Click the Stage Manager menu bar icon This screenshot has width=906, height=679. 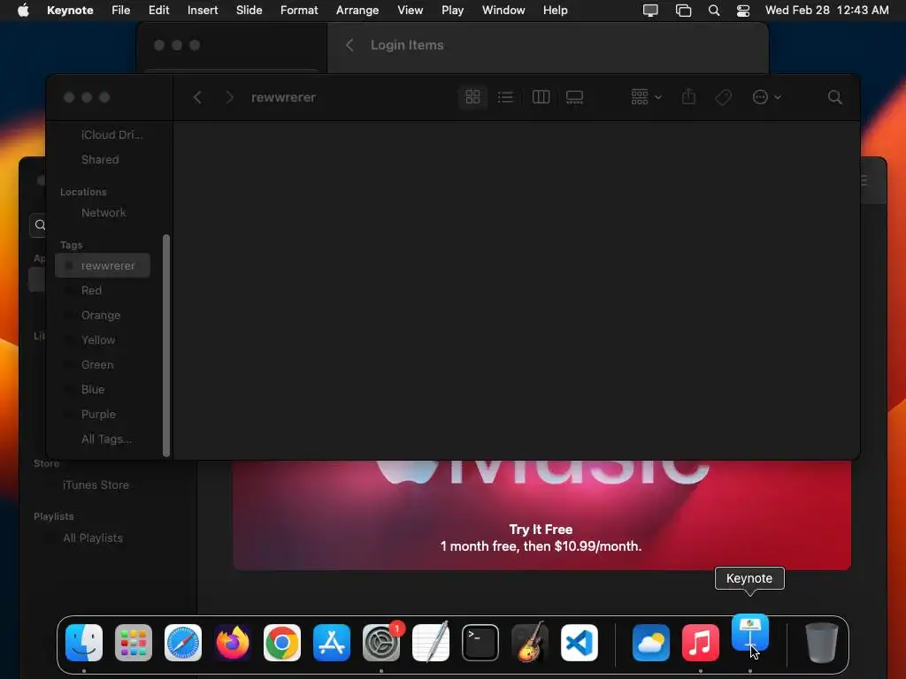point(684,11)
